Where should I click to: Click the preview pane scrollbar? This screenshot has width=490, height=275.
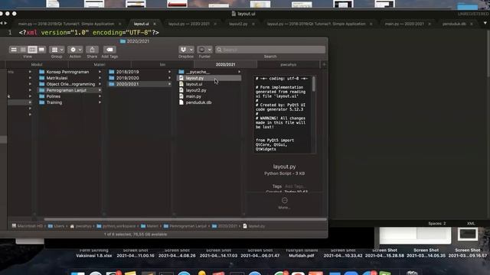pos(314,84)
